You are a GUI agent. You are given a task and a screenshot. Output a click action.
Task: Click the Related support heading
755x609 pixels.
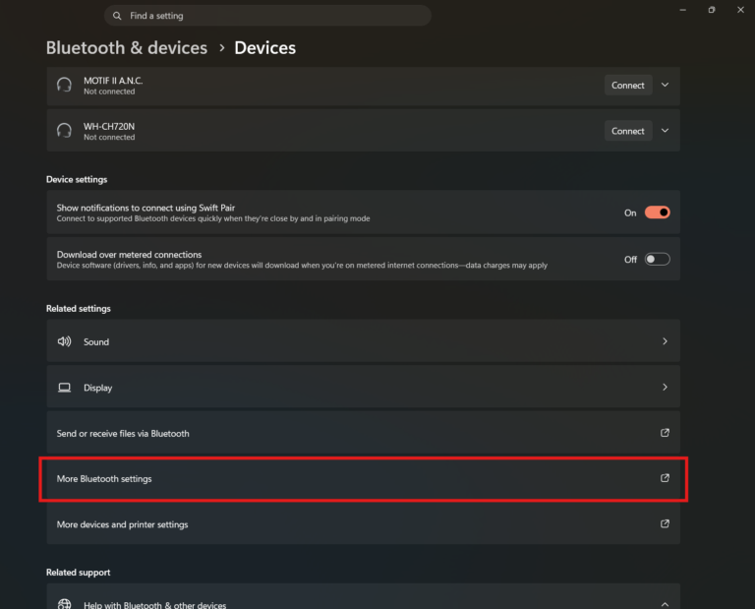coord(78,573)
